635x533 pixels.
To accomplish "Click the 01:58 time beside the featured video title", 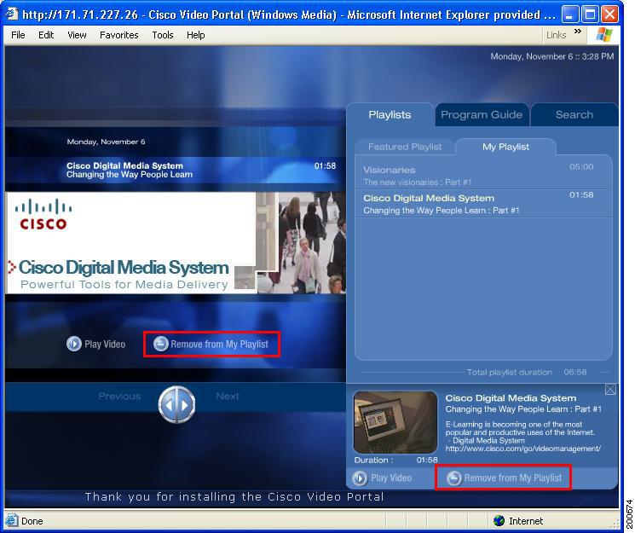I will [325, 165].
